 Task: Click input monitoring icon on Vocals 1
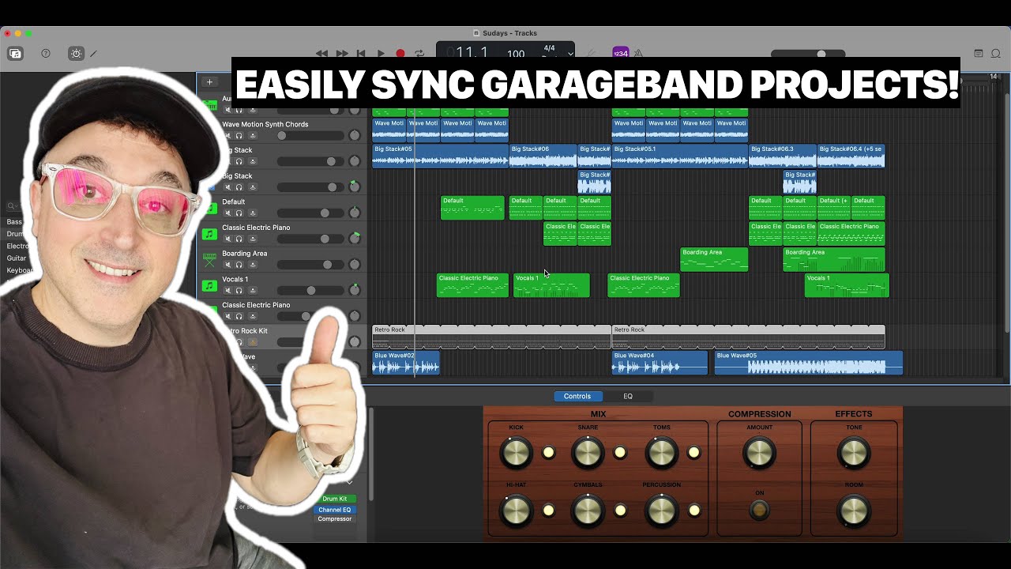[x=252, y=291]
